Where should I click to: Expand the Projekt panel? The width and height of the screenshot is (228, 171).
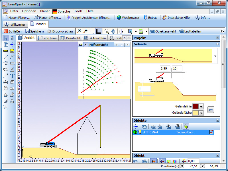[x=218, y=38]
